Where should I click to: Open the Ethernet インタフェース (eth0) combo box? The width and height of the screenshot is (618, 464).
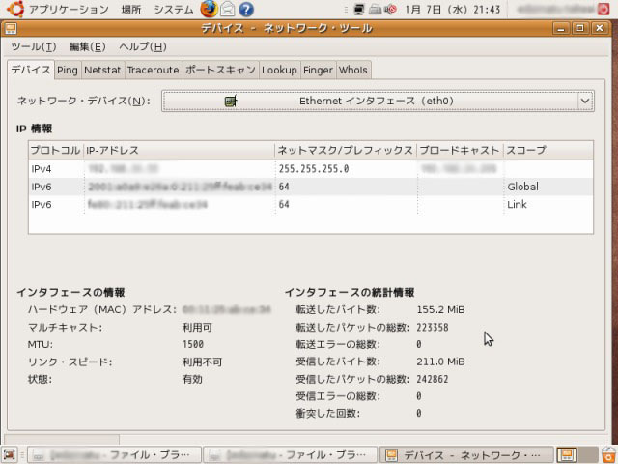[x=378, y=101]
